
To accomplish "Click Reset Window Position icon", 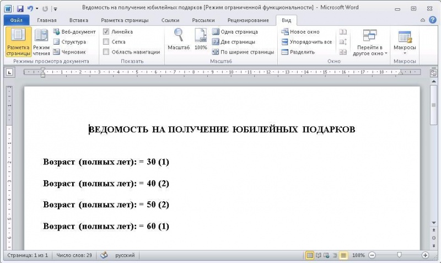I will [343, 52].
